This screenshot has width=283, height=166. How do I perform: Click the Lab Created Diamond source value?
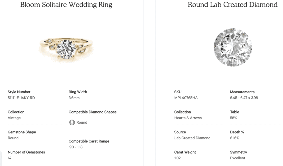[192, 138]
